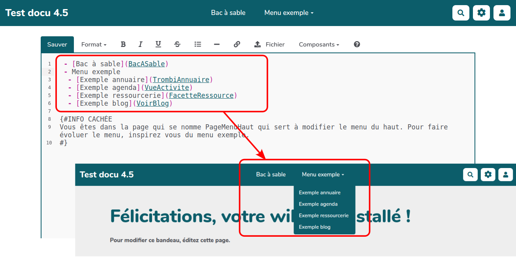Screen dimensions: 516x258
Task: Select Bac à sable in the navigation bar
Action: click(228, 12)
